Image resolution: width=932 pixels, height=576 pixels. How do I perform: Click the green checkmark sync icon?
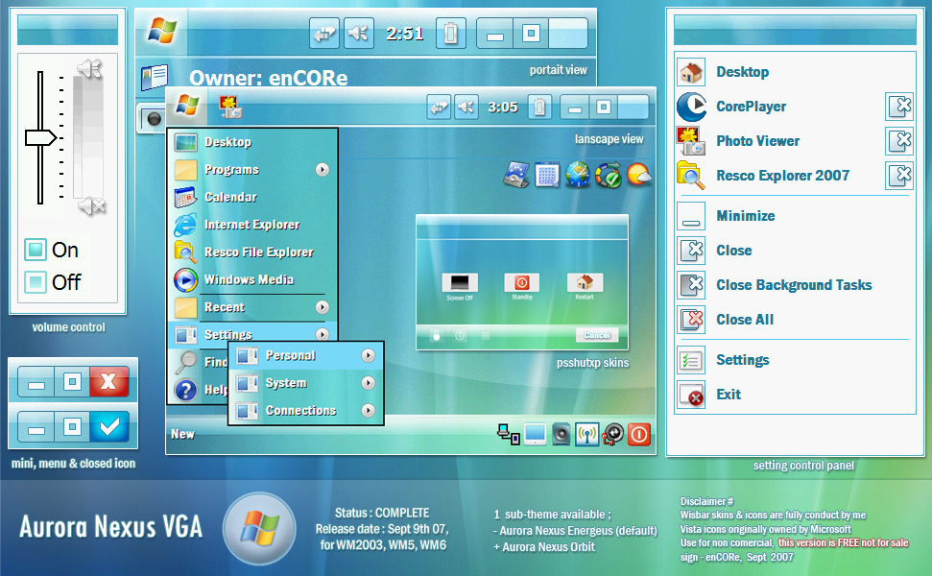(x=609, y=176)
